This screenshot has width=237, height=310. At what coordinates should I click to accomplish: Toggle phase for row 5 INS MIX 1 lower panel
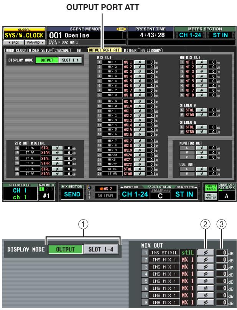[206, 281]
